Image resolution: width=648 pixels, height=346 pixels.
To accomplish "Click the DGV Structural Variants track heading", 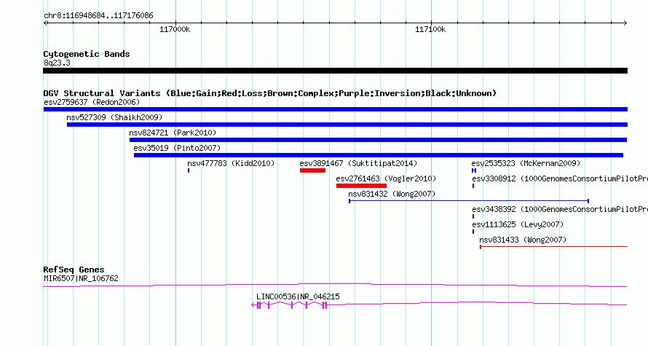I will pyautogui.click(x=270, y=93).
